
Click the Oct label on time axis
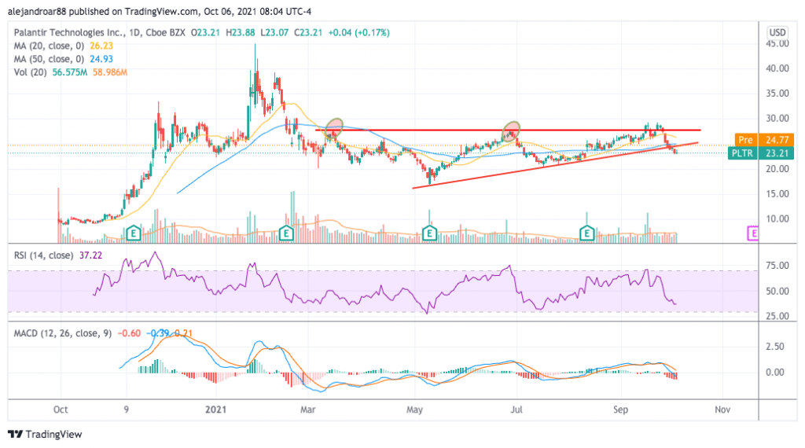pos(61,409)
